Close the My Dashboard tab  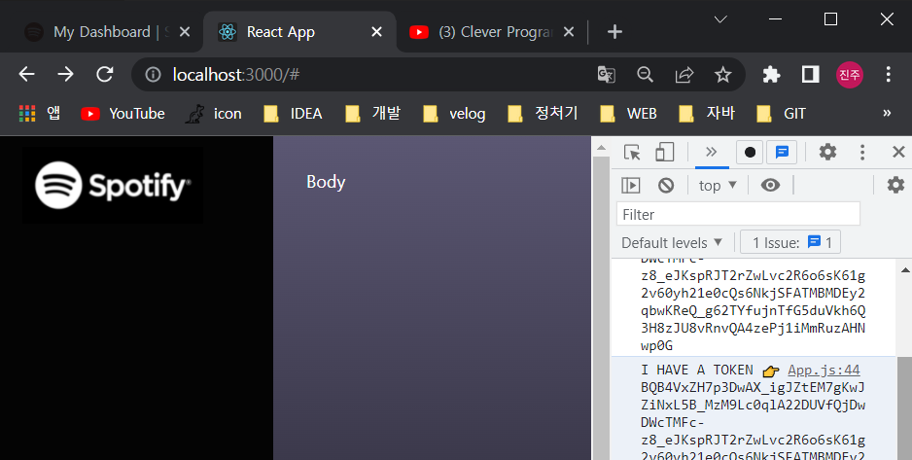185,31
